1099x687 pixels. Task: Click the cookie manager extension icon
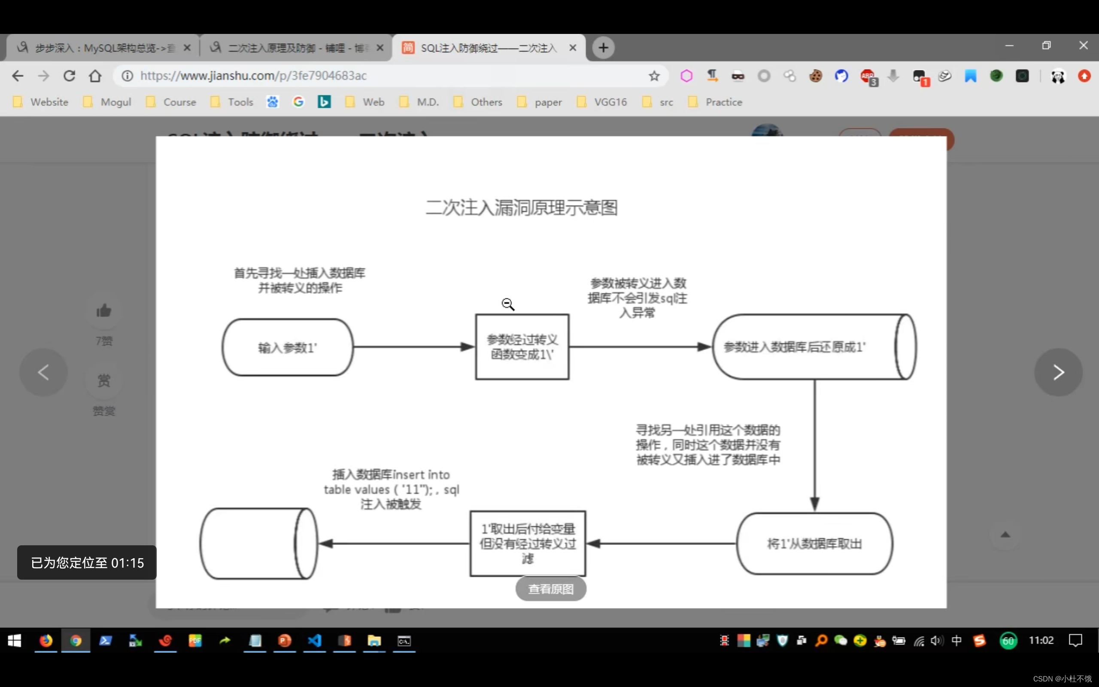[x=816, y=76]
